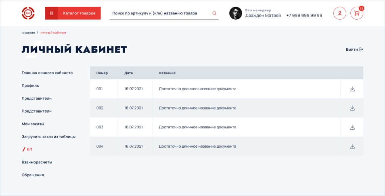Screen dimensions: 385x196
Task: Go to главная breadcrumb link
Action: [x=28, y=32]
